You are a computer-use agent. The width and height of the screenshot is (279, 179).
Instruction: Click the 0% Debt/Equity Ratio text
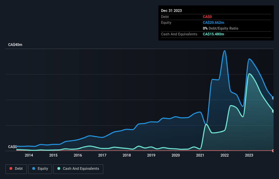pyautogui.click(x=221, y=28)
